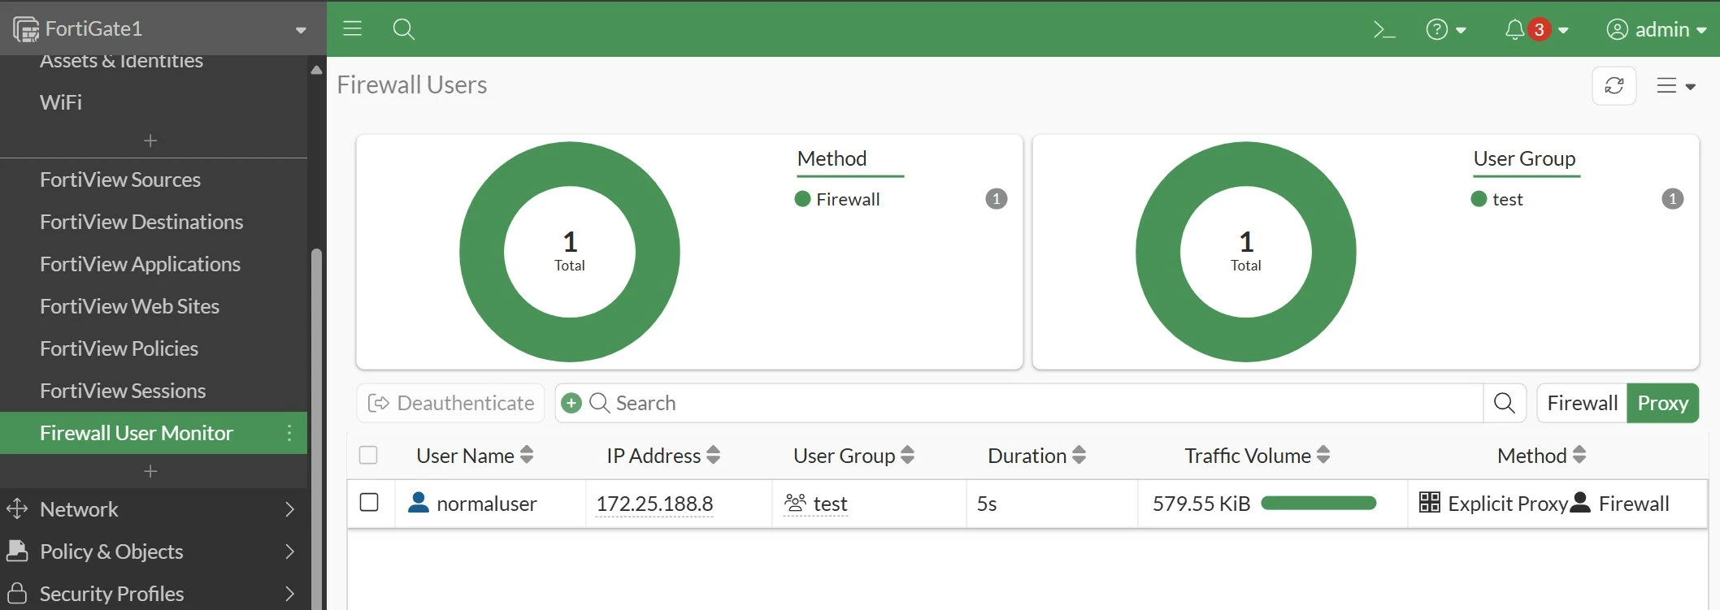Viewport: 1720px width, 610px height.
Task: Open the CLI console icon
Action: point(1383,30)
